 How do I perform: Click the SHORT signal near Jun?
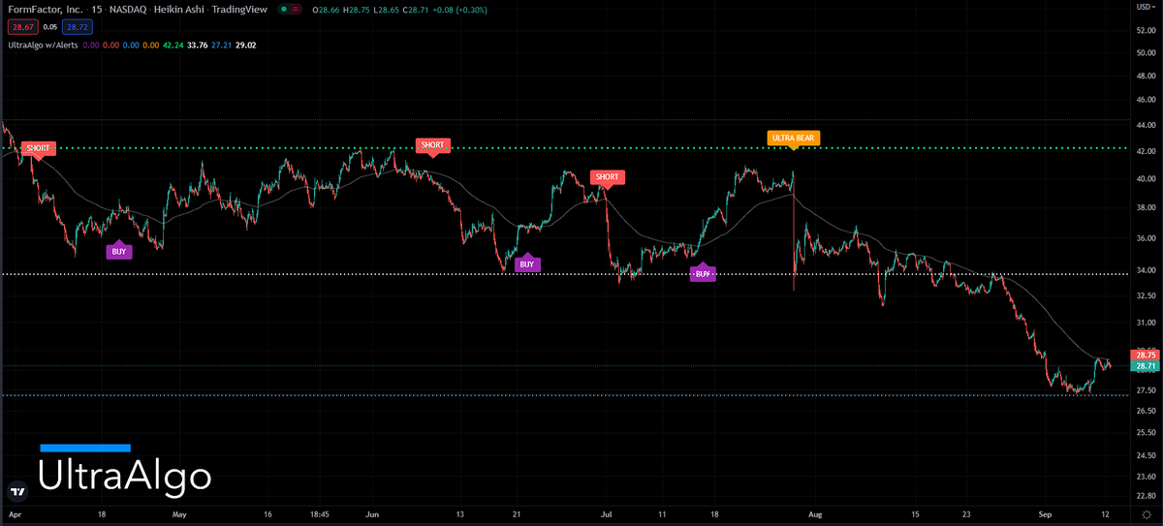click(x=432, y=145)
